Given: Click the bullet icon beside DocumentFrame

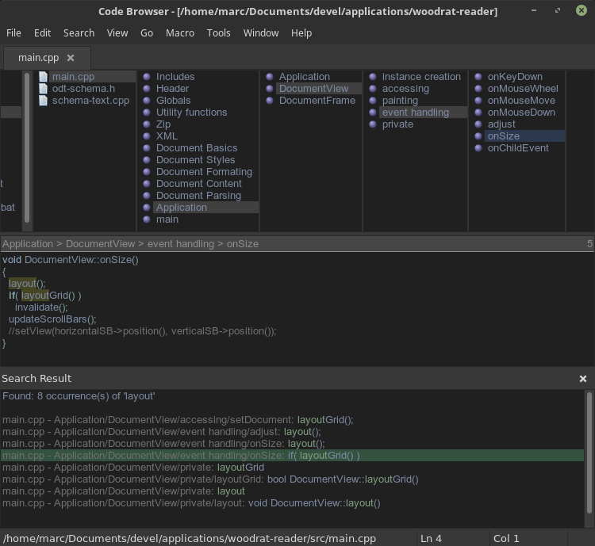Looking at the screenshot, I should [270, 101].
